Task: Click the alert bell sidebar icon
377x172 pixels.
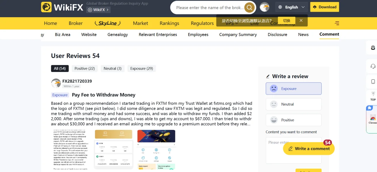Action: pos(373,48)
